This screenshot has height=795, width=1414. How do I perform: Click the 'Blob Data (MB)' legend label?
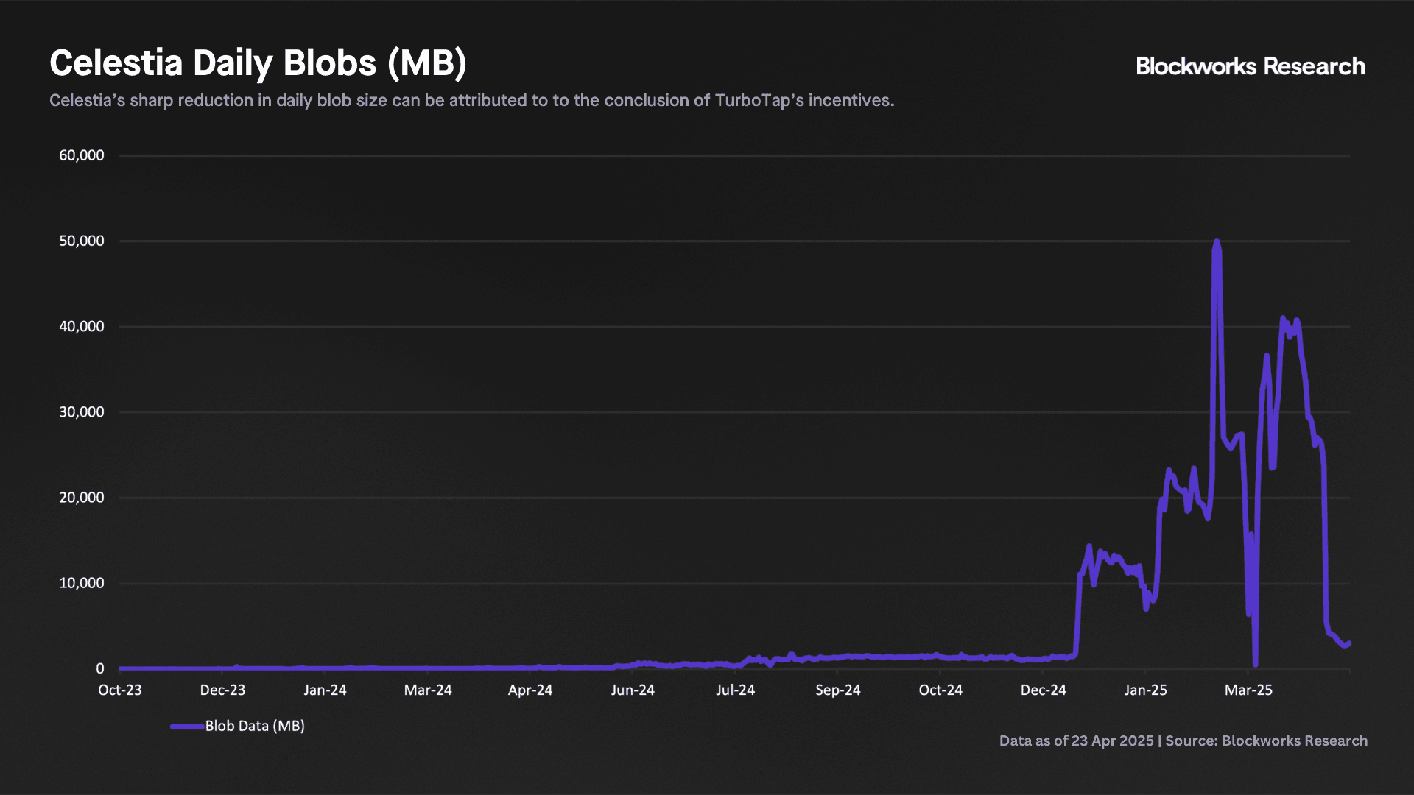pyautogui.click(x=255, y=726)
